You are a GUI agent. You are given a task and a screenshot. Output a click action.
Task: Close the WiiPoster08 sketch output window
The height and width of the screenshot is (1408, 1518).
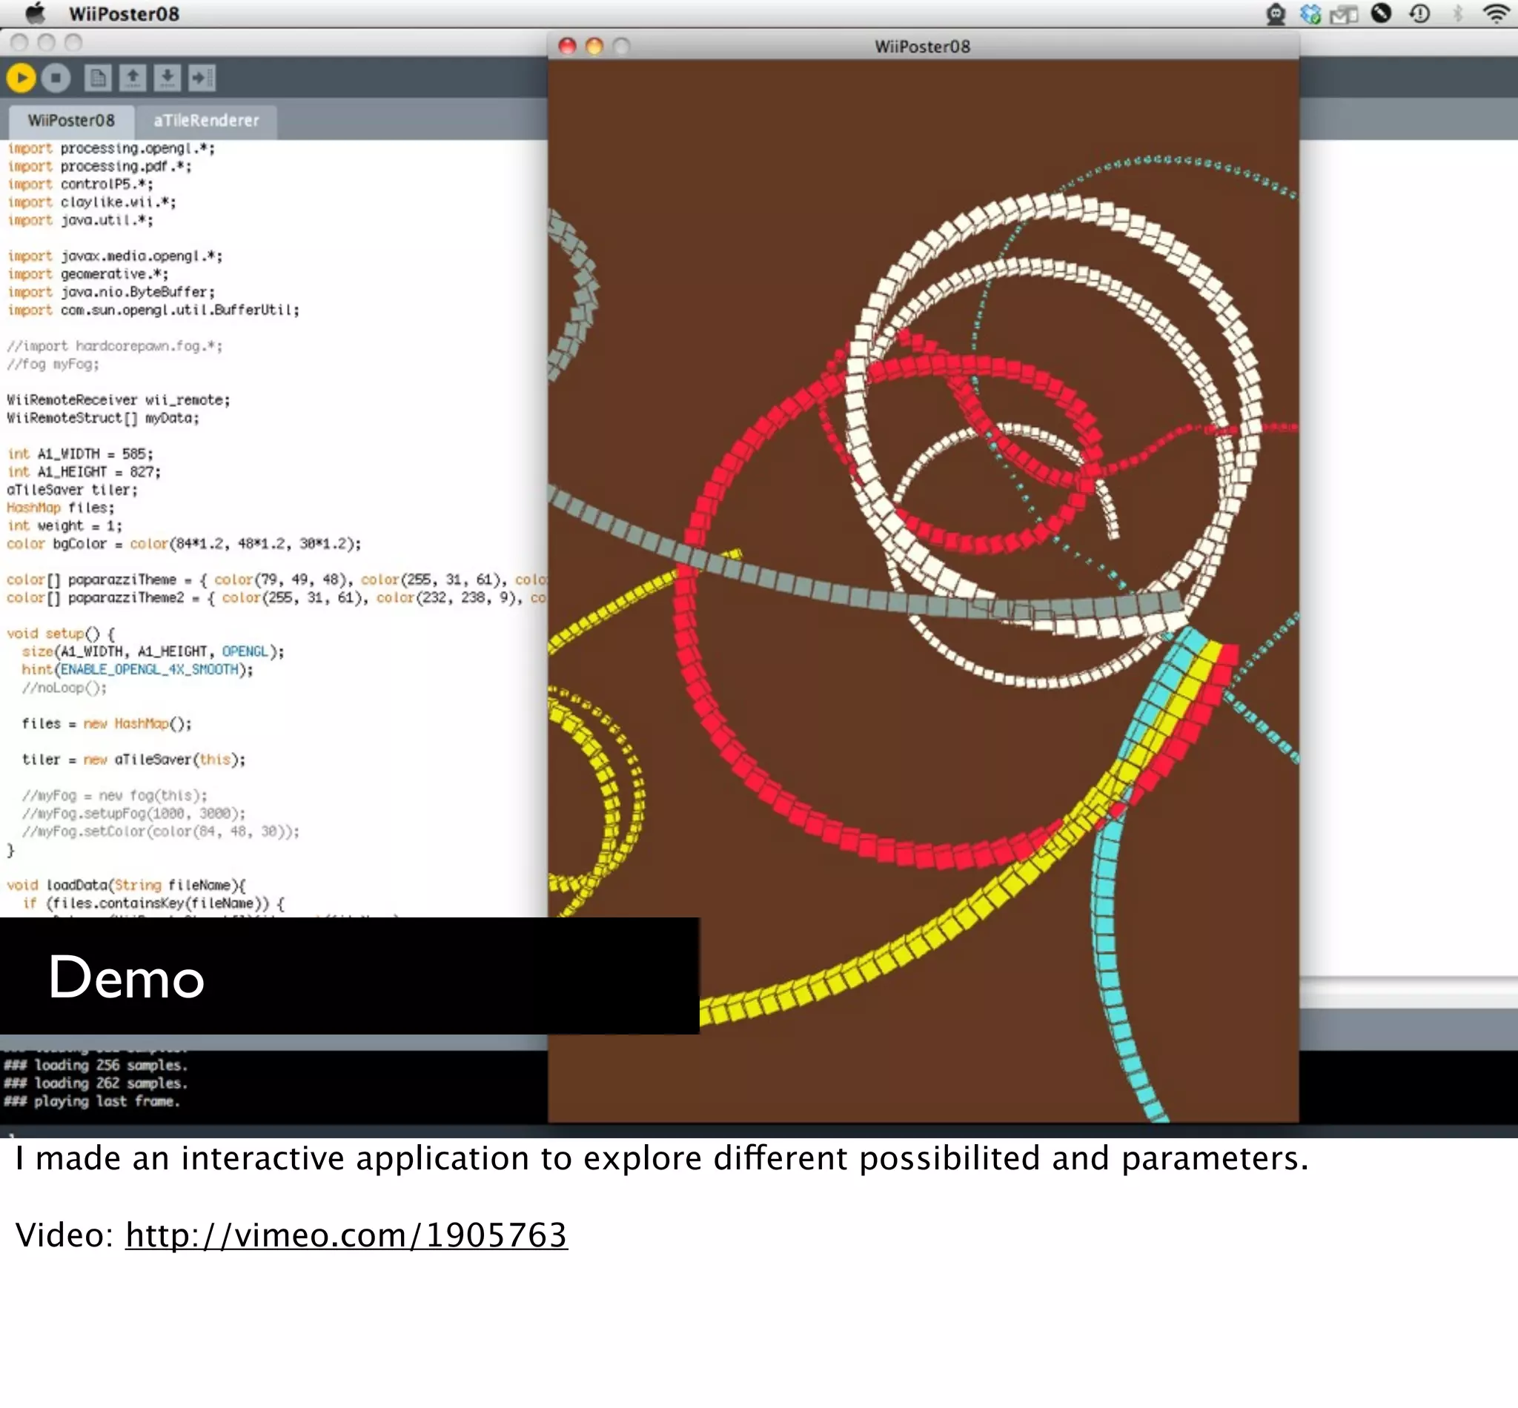click(x=568, y=47)
